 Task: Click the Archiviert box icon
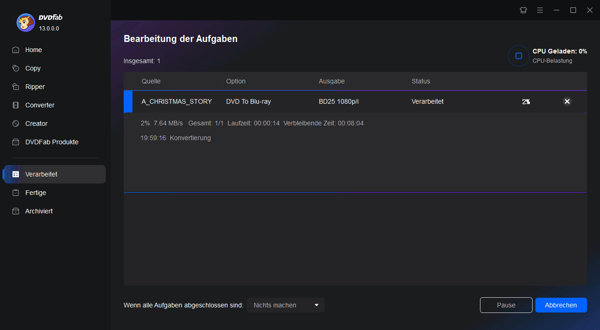pyautogui.click(x=16, y=211)
